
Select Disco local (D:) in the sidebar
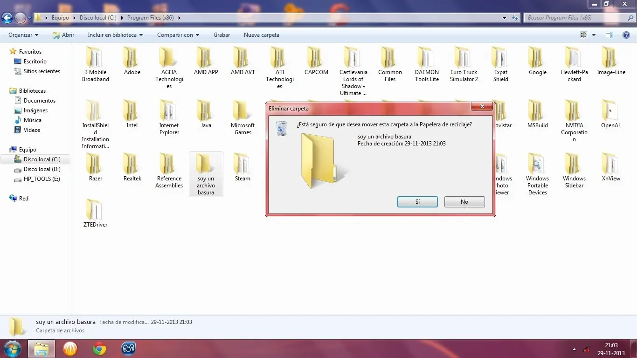(42, 169)
